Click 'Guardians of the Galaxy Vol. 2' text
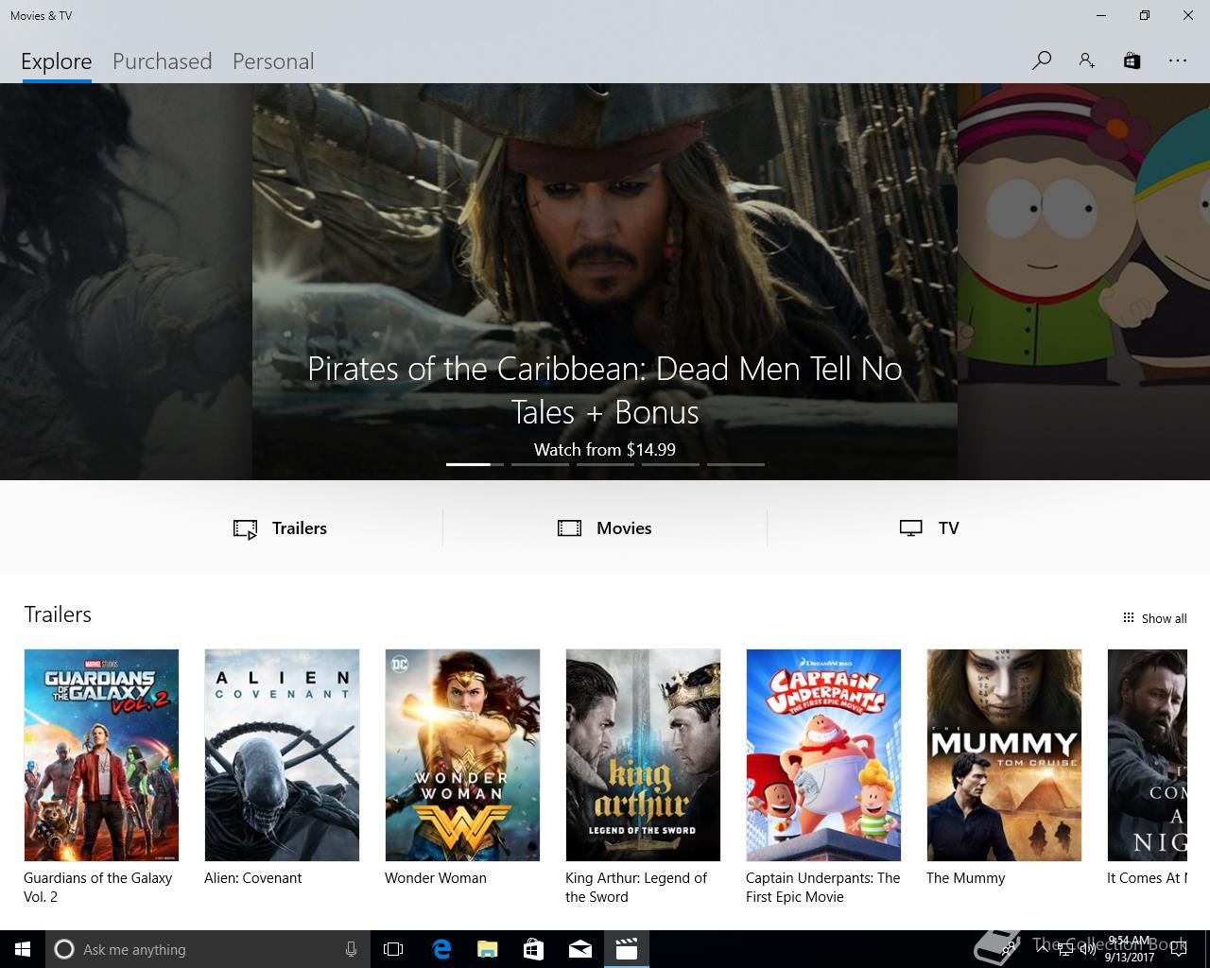The height and width of the screenshot is (968, 1210). (98, 888)
